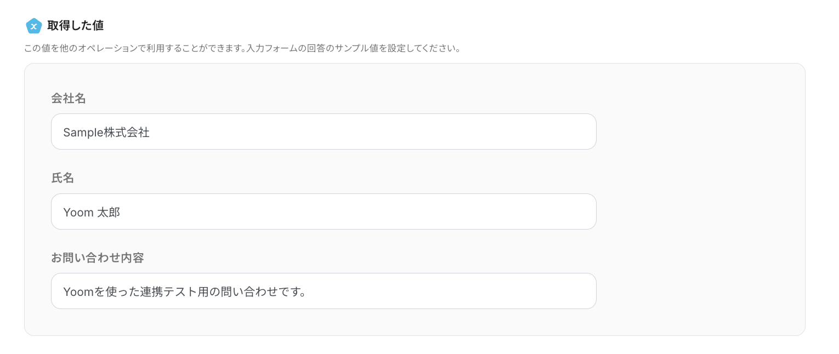Click the description text about サンプル値
This screenshot has height=354, width=839.
pyautogui.click(x=241, y=48)
